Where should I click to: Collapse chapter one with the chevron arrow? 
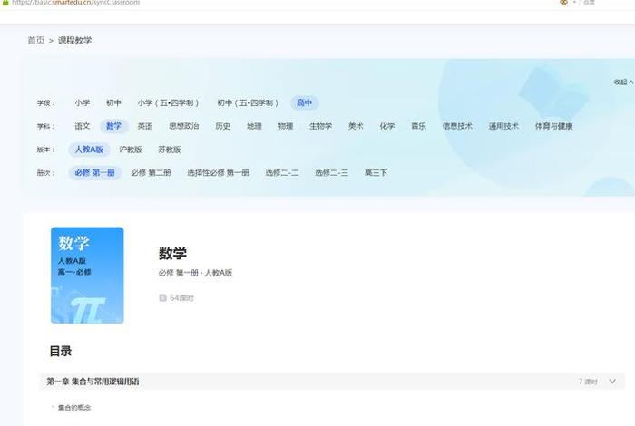pyautogui.click(x=612, y=382)
